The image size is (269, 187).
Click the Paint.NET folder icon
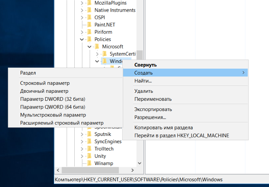88,25
